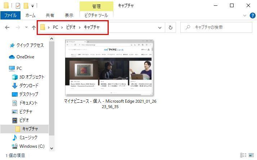Click the navigation pane scroll up arrow

click(x=51, y=39)
